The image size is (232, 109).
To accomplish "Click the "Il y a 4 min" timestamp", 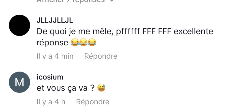I will click(x=55, y=56).
